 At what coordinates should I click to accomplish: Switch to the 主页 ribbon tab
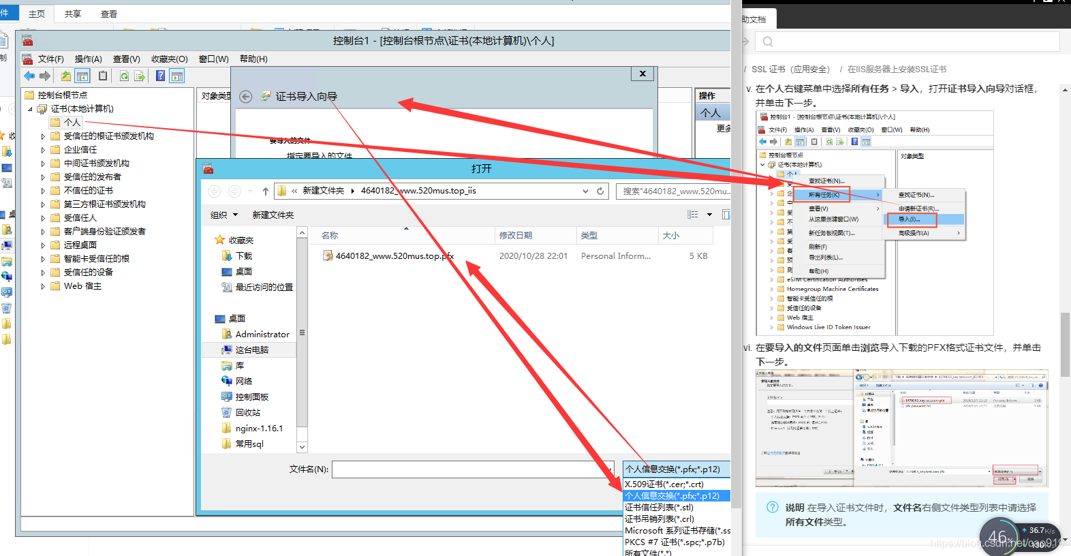(x=37, y=14)
